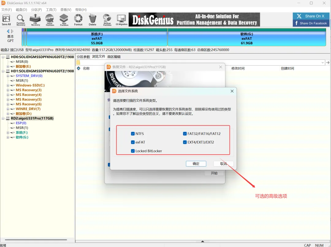The width and height of the screenshot is (331, 247).
Task: Click the Delete partition icon
Action: (93, 20)
